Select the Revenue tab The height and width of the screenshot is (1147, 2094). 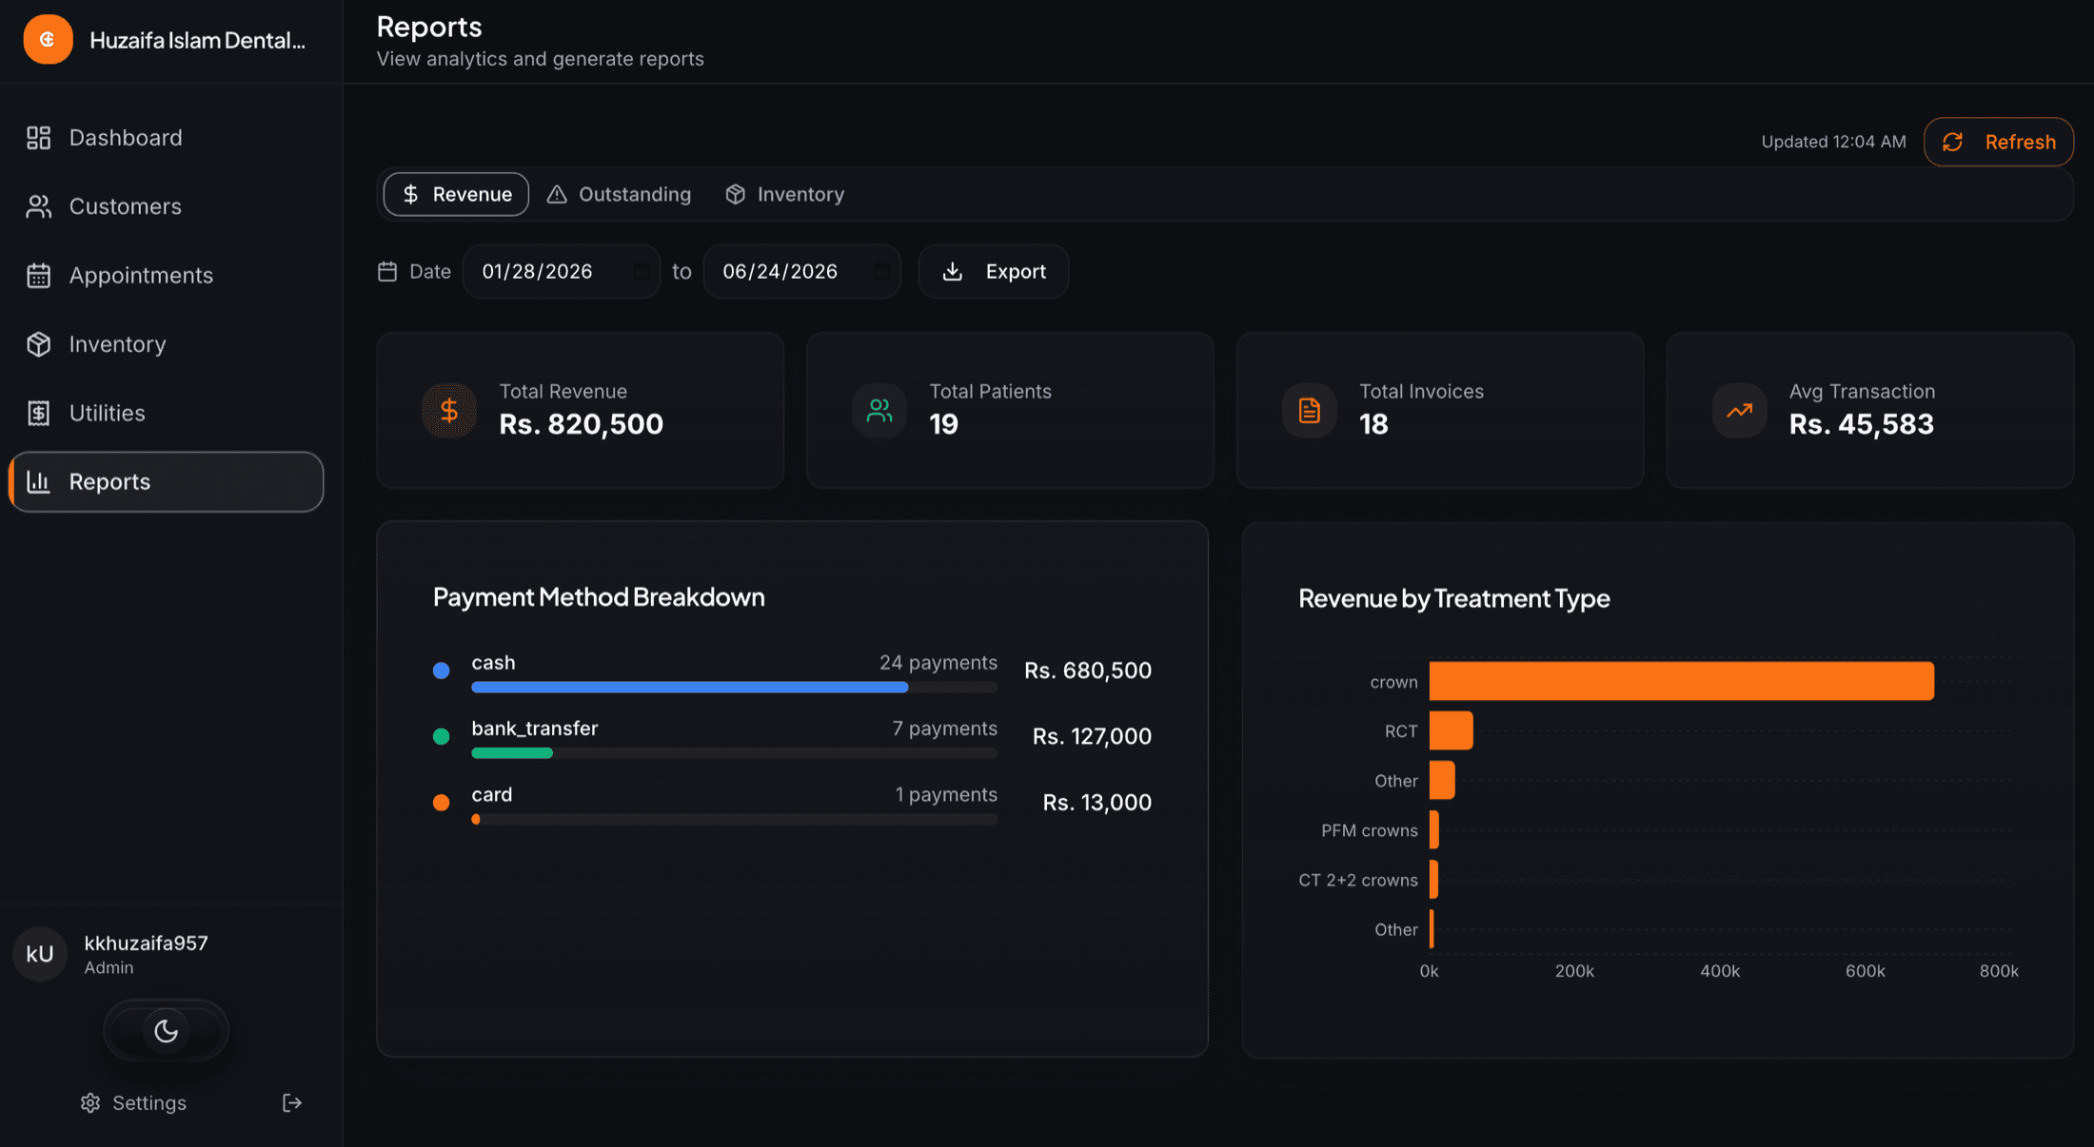[x=456, y=194]
